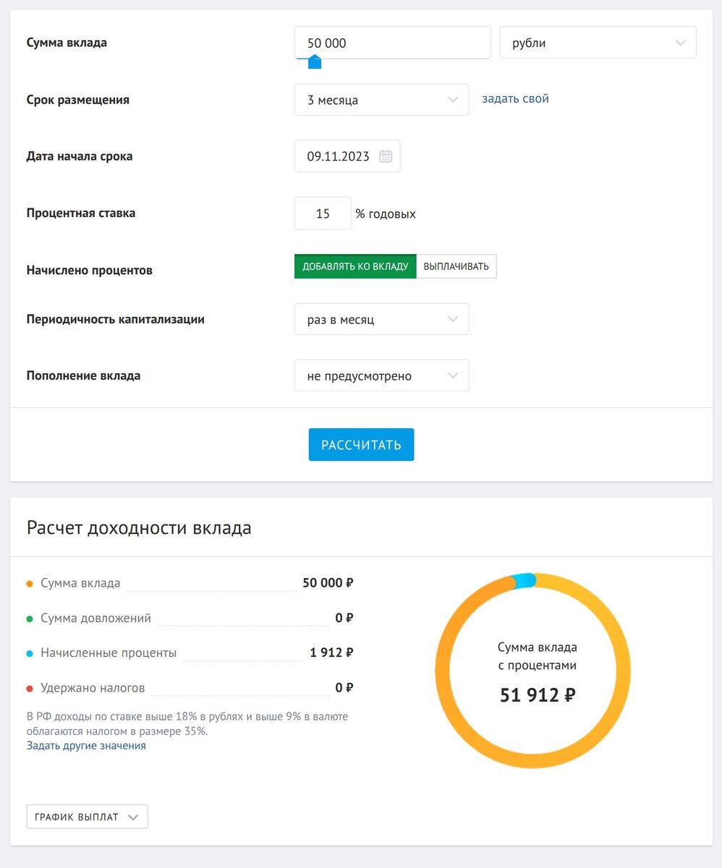
Task: Click the green Сумма довложений legend dot
Action: (x=30, y=618)
